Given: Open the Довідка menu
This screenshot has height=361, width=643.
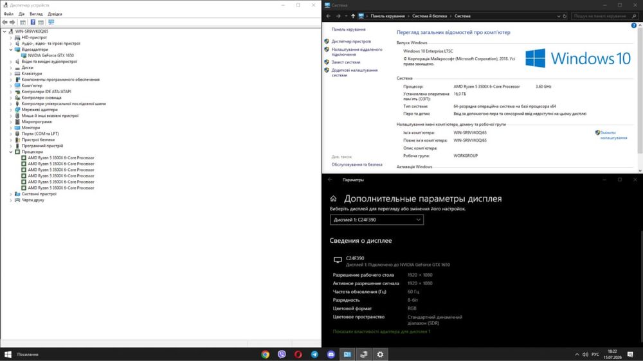Looking at the screenshot, I should [55, 14].
